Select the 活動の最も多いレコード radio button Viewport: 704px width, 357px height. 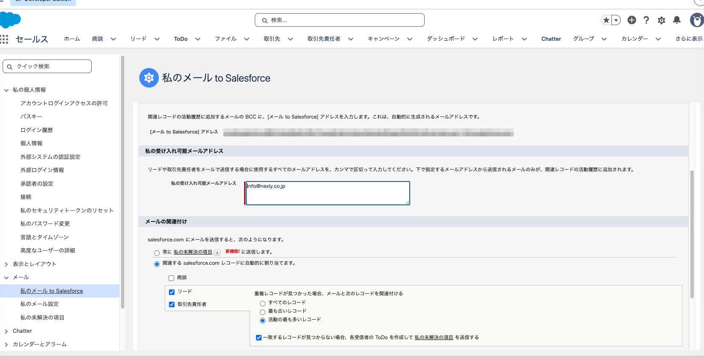(x=263, y=320)
